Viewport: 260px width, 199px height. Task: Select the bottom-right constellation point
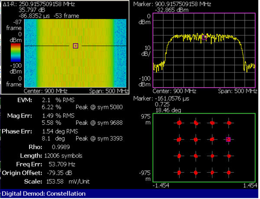[228, 173]
